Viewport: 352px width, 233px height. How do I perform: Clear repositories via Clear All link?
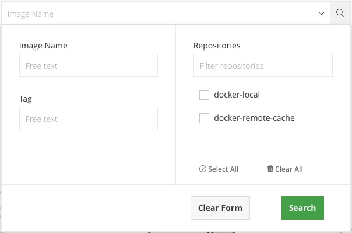285,169
